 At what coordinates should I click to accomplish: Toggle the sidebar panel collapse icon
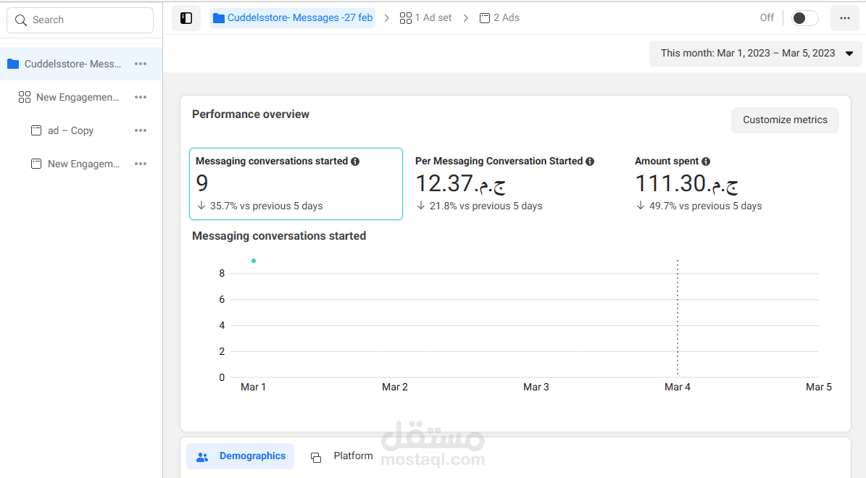coord(186,18)
